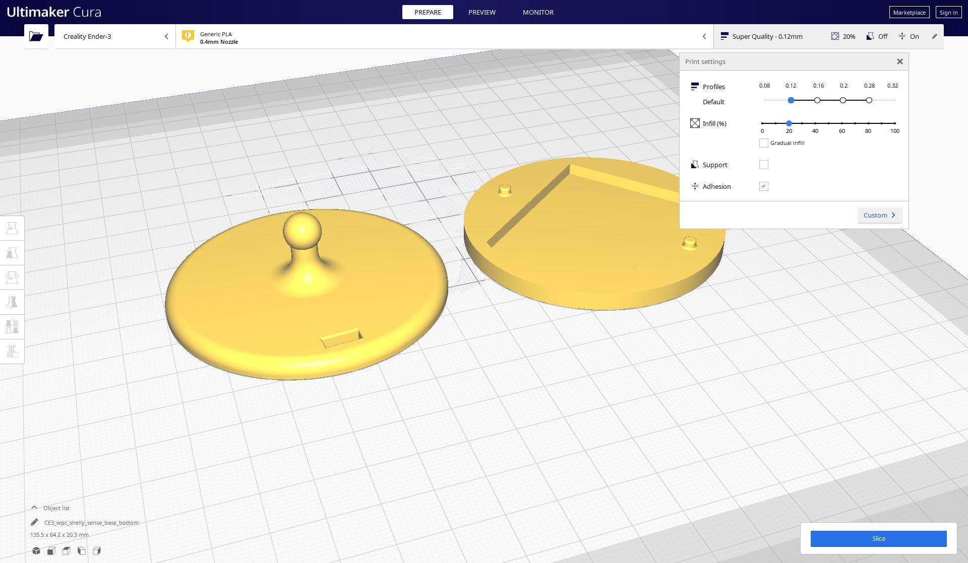Click the Adhesion icon in Print settings
The image size is (968, 563).
[695, 186]
